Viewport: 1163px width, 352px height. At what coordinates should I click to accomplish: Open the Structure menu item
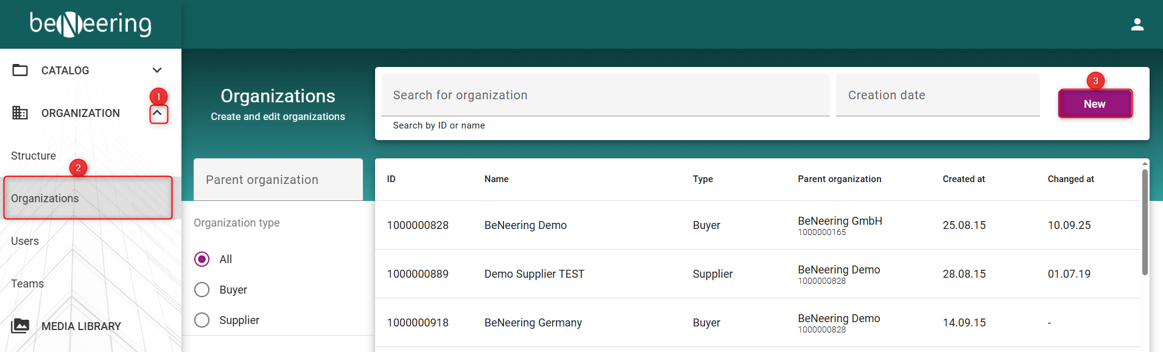tap(33, 156)
